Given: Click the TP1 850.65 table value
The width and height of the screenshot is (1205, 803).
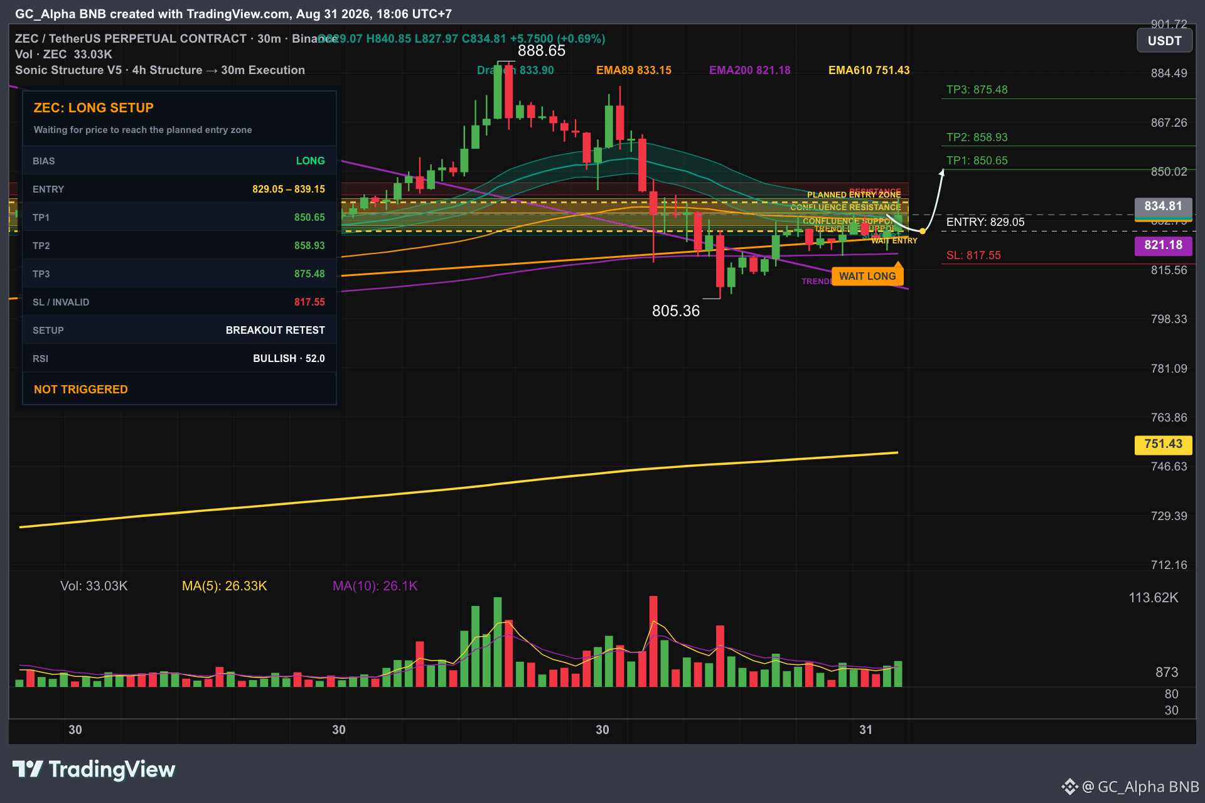Looking at the screenshot, I should click(x=309, y=218).
